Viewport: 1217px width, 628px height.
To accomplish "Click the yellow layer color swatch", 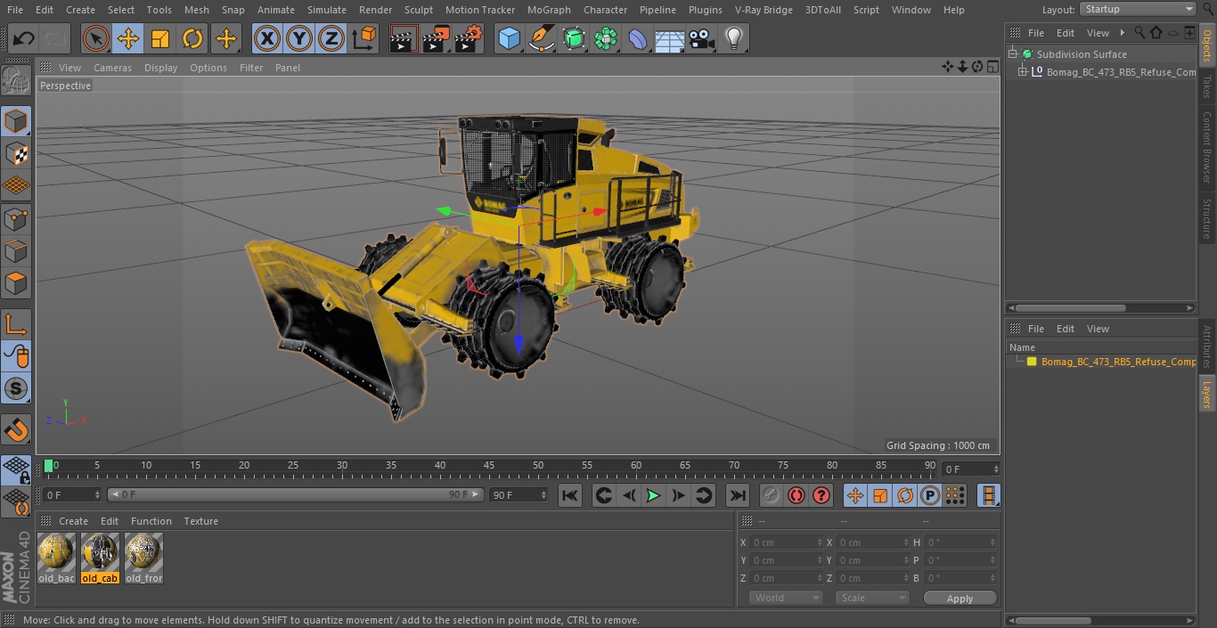I will click(1032, 362).
